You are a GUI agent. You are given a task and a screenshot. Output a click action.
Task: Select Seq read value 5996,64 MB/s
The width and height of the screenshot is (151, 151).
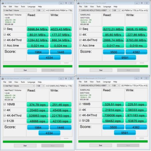coord(37,29)
